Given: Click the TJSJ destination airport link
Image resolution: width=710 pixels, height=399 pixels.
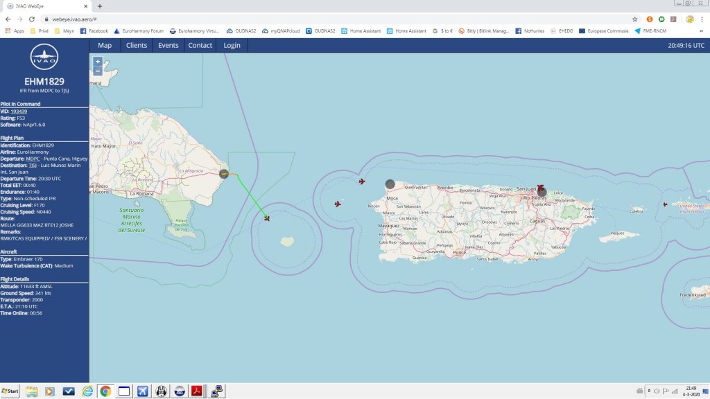Looking at the screenshot, I should 32,166.
